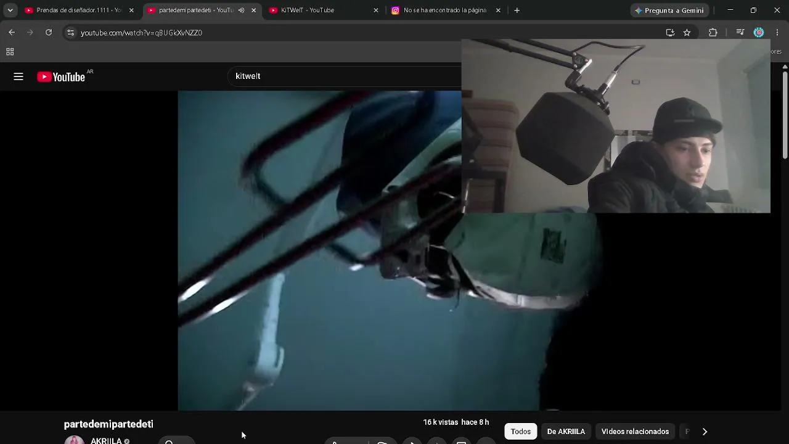Click the YouTube search box containing kitwelt
This screenshot has width=789, height=444.
345,76
